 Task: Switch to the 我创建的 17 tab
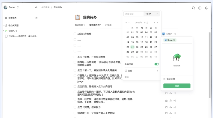click(x=95, y=25)
